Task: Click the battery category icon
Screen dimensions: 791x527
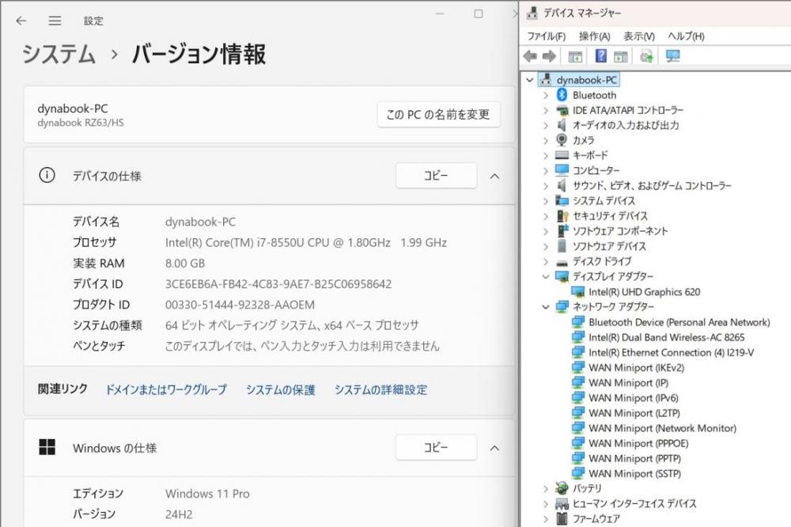Action: tap(562, 488)
